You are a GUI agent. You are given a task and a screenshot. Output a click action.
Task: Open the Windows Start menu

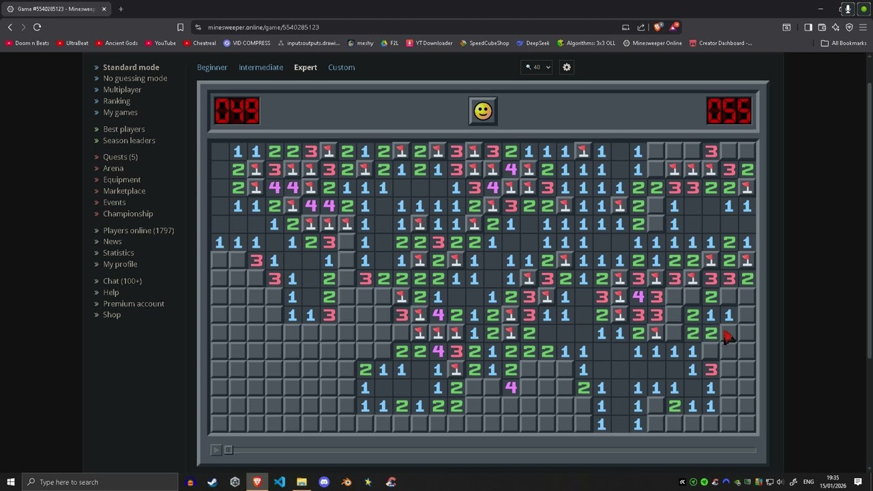coord(10,482)
